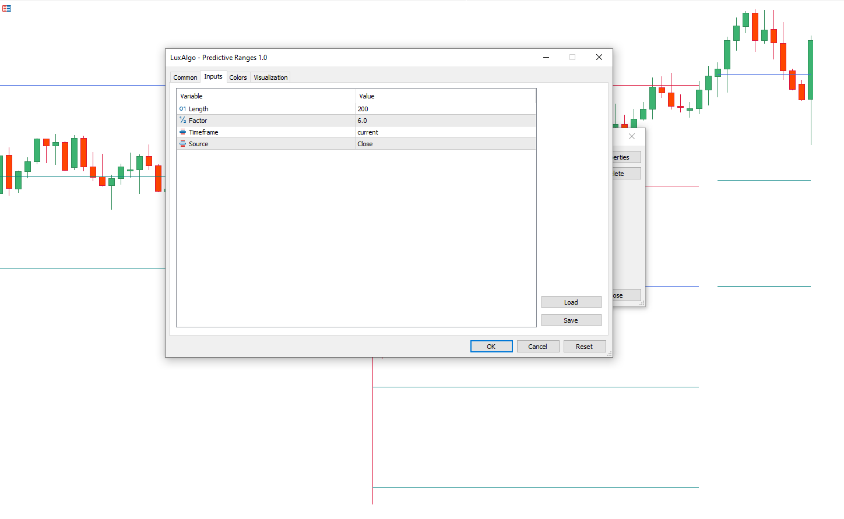Click the enum icon beside Timeframe
The height and width of the screenshot is (519, 844).
(x=182, y=132)
